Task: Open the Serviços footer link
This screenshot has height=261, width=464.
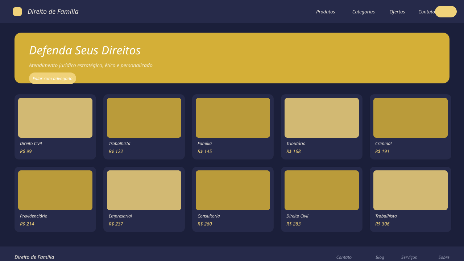Action: [x=409, y=257]
